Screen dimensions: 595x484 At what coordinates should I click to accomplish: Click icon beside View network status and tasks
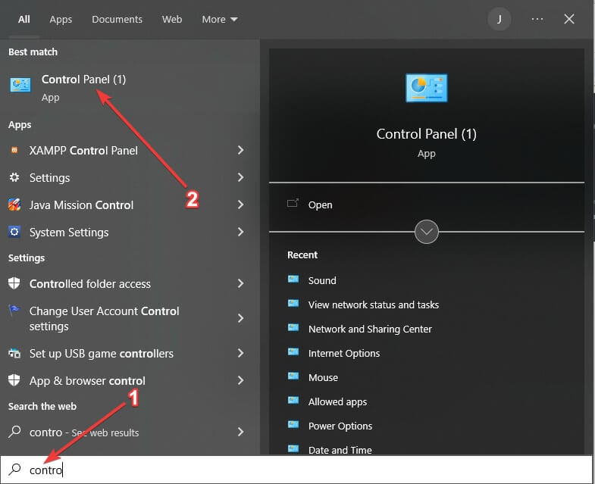(x=293, y=304)
